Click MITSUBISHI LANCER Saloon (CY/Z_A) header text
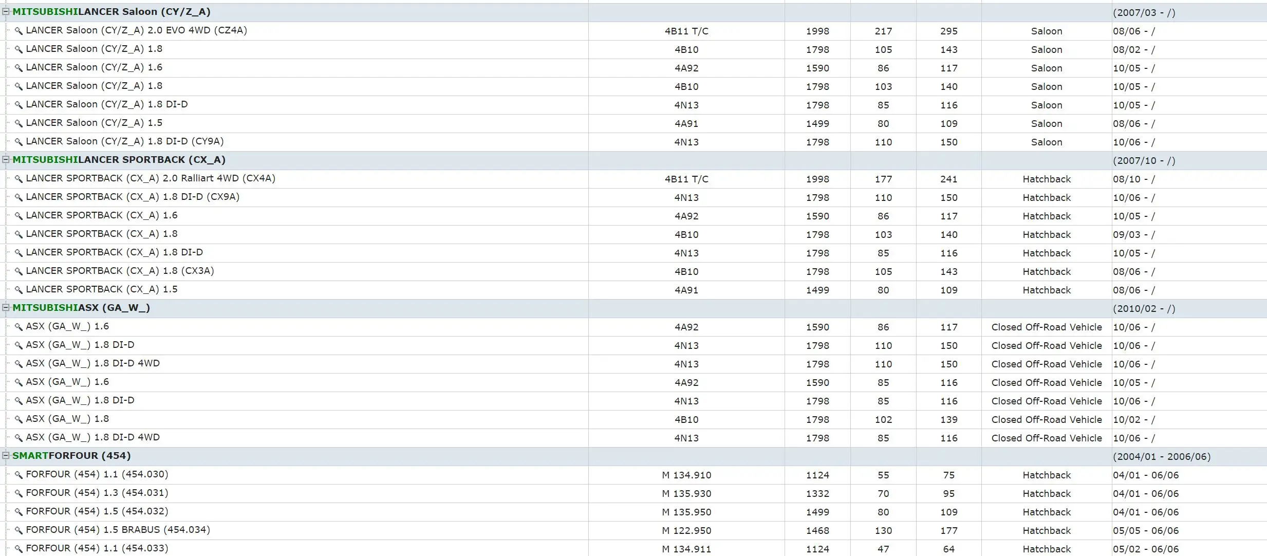The width and height of the screenshot is (1267, 556). point(111,12)
